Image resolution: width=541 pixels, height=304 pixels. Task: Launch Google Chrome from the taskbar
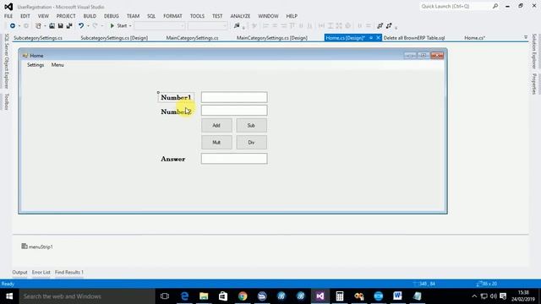click(243, 296)
